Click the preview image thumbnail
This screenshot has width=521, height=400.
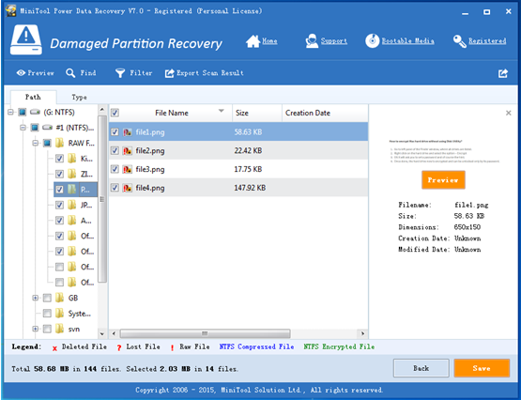pyautogui.click(x=444, y=151)
